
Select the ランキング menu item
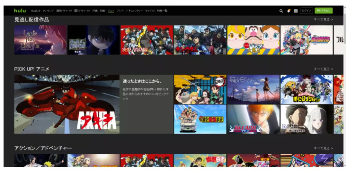click(x=48, y=11)
